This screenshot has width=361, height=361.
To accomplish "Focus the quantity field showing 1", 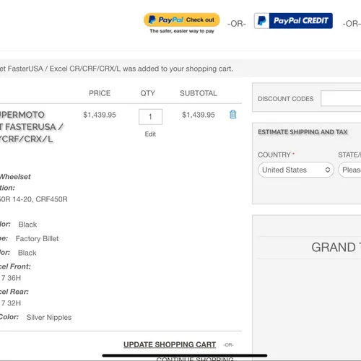I will point(150,117).
